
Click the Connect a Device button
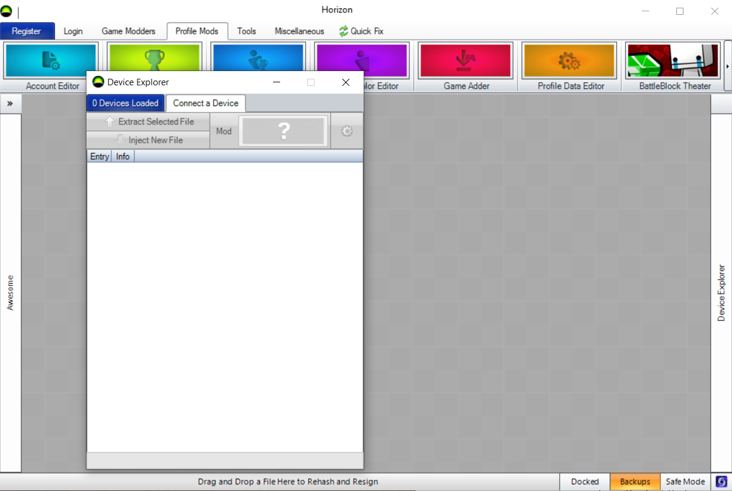point(206,103)
